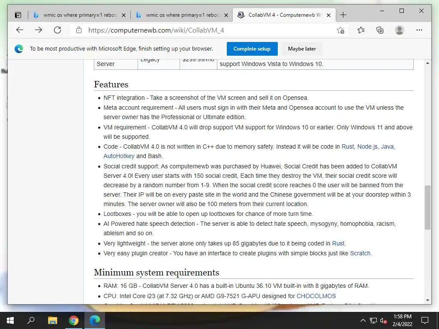
Task: Open taskbar Search magnifier
Action: [x=31, y=320]
